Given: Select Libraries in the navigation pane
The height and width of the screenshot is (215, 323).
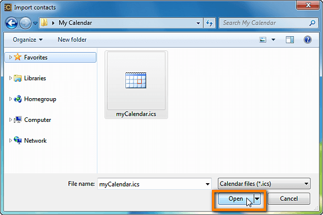Looking at the screenshot, I should pyautogui.click(x=35, y=78).
